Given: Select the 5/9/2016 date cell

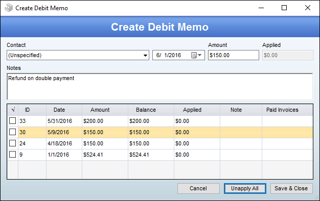Looking at the screenshot, I should tap(64, 132).
